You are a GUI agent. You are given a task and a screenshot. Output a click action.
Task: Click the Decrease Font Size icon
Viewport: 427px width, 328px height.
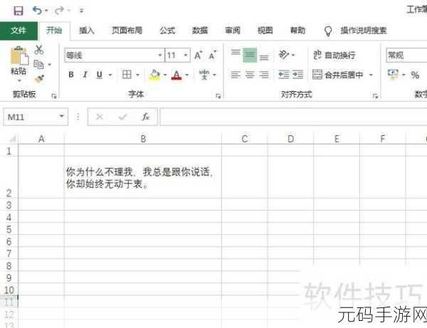pos(212,55)
